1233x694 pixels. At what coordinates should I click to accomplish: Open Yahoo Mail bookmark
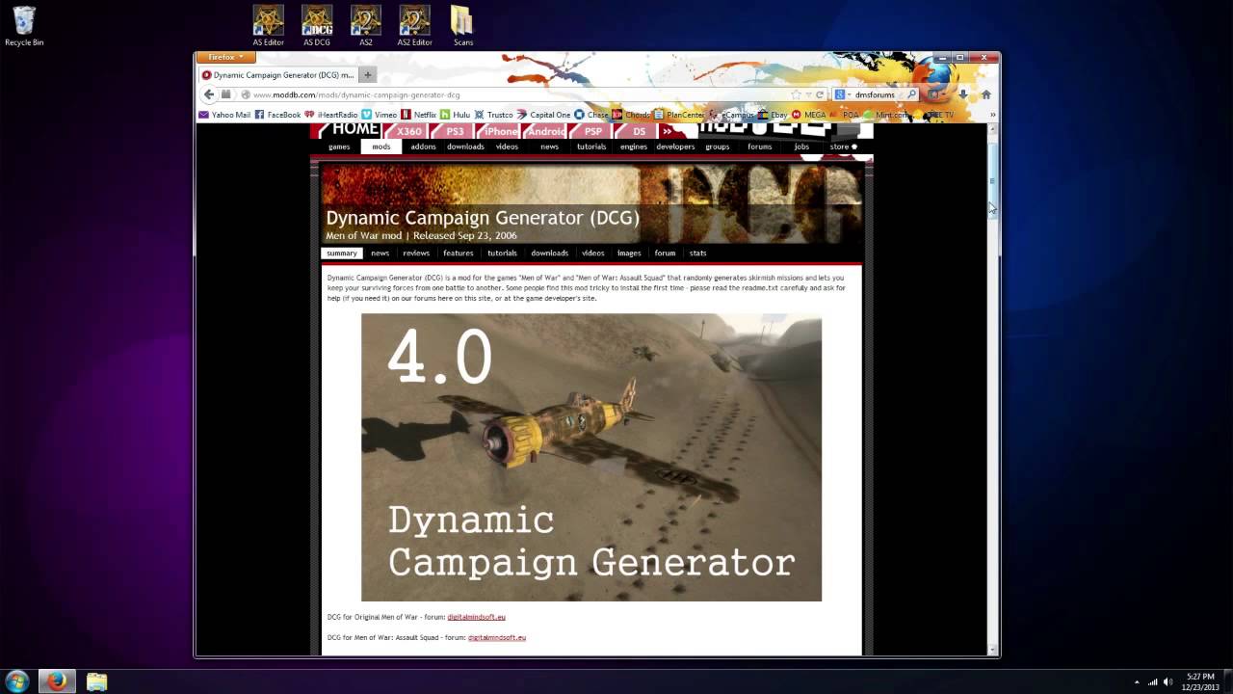pyautogui.click(x=224, y=115)
